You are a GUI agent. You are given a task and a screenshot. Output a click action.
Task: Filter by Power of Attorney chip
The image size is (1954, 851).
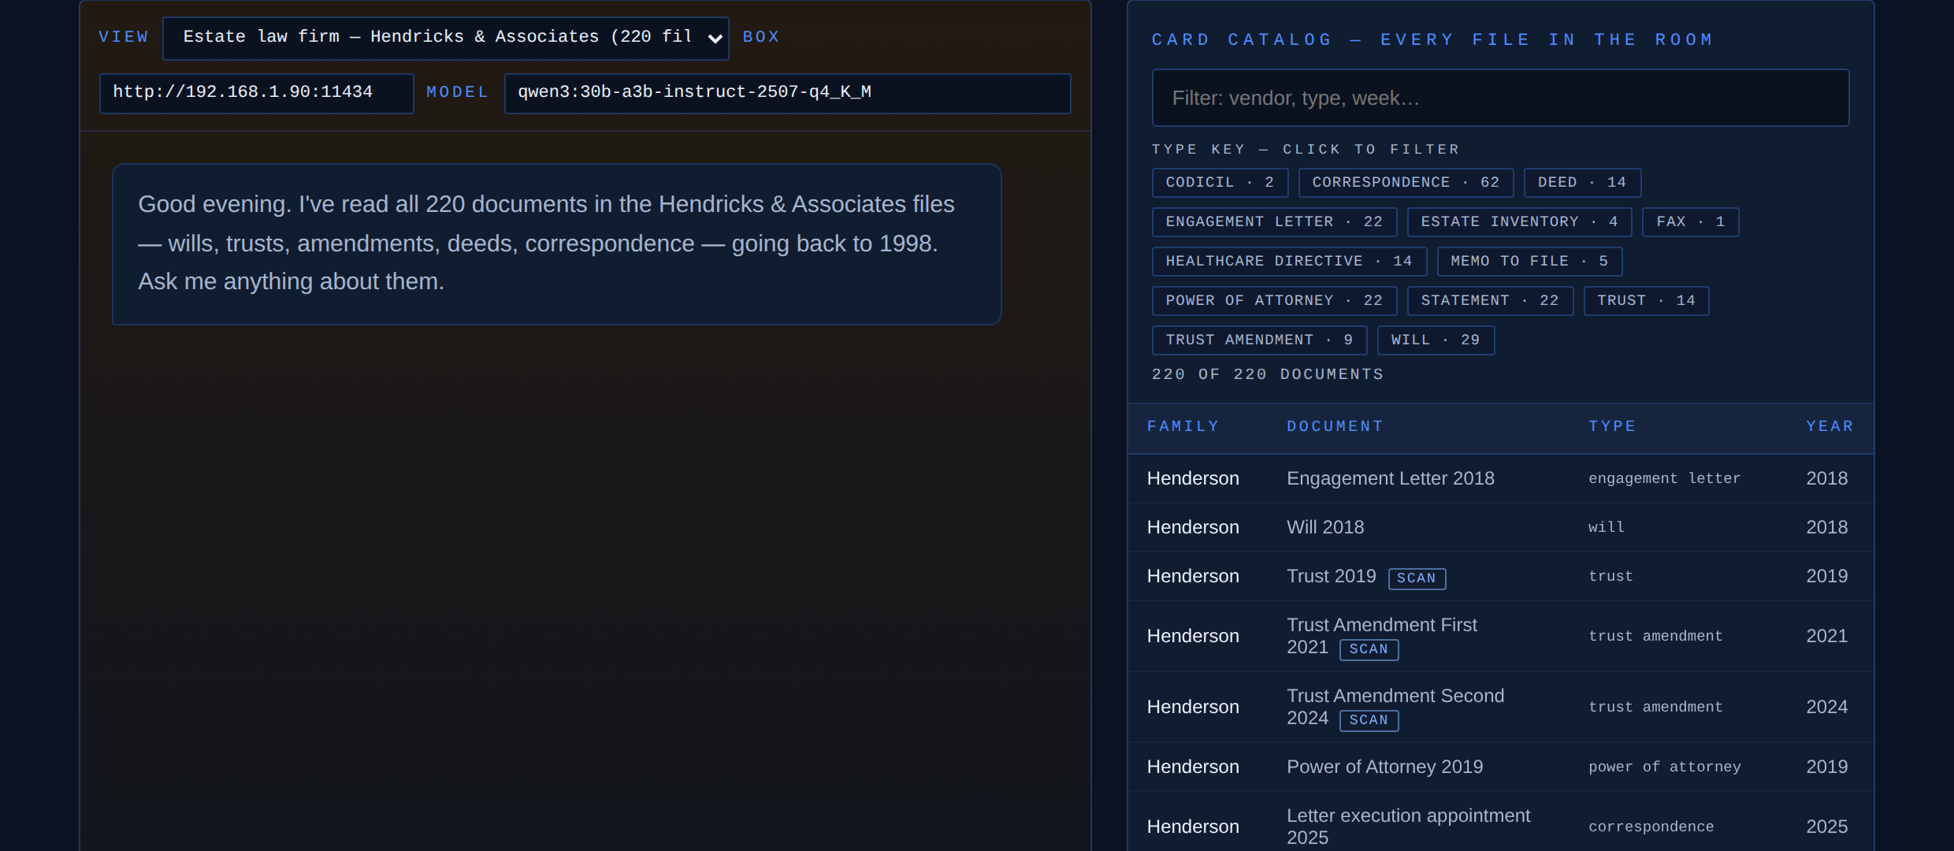tap(1274, 301)
